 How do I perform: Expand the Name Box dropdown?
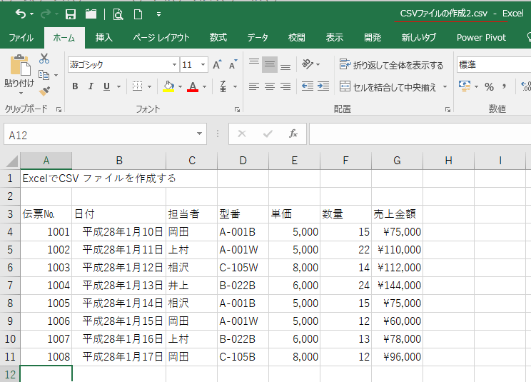pos(201,134)
